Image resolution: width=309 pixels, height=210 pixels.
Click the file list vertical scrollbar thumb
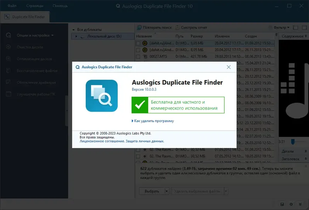[x=276, y=35]
